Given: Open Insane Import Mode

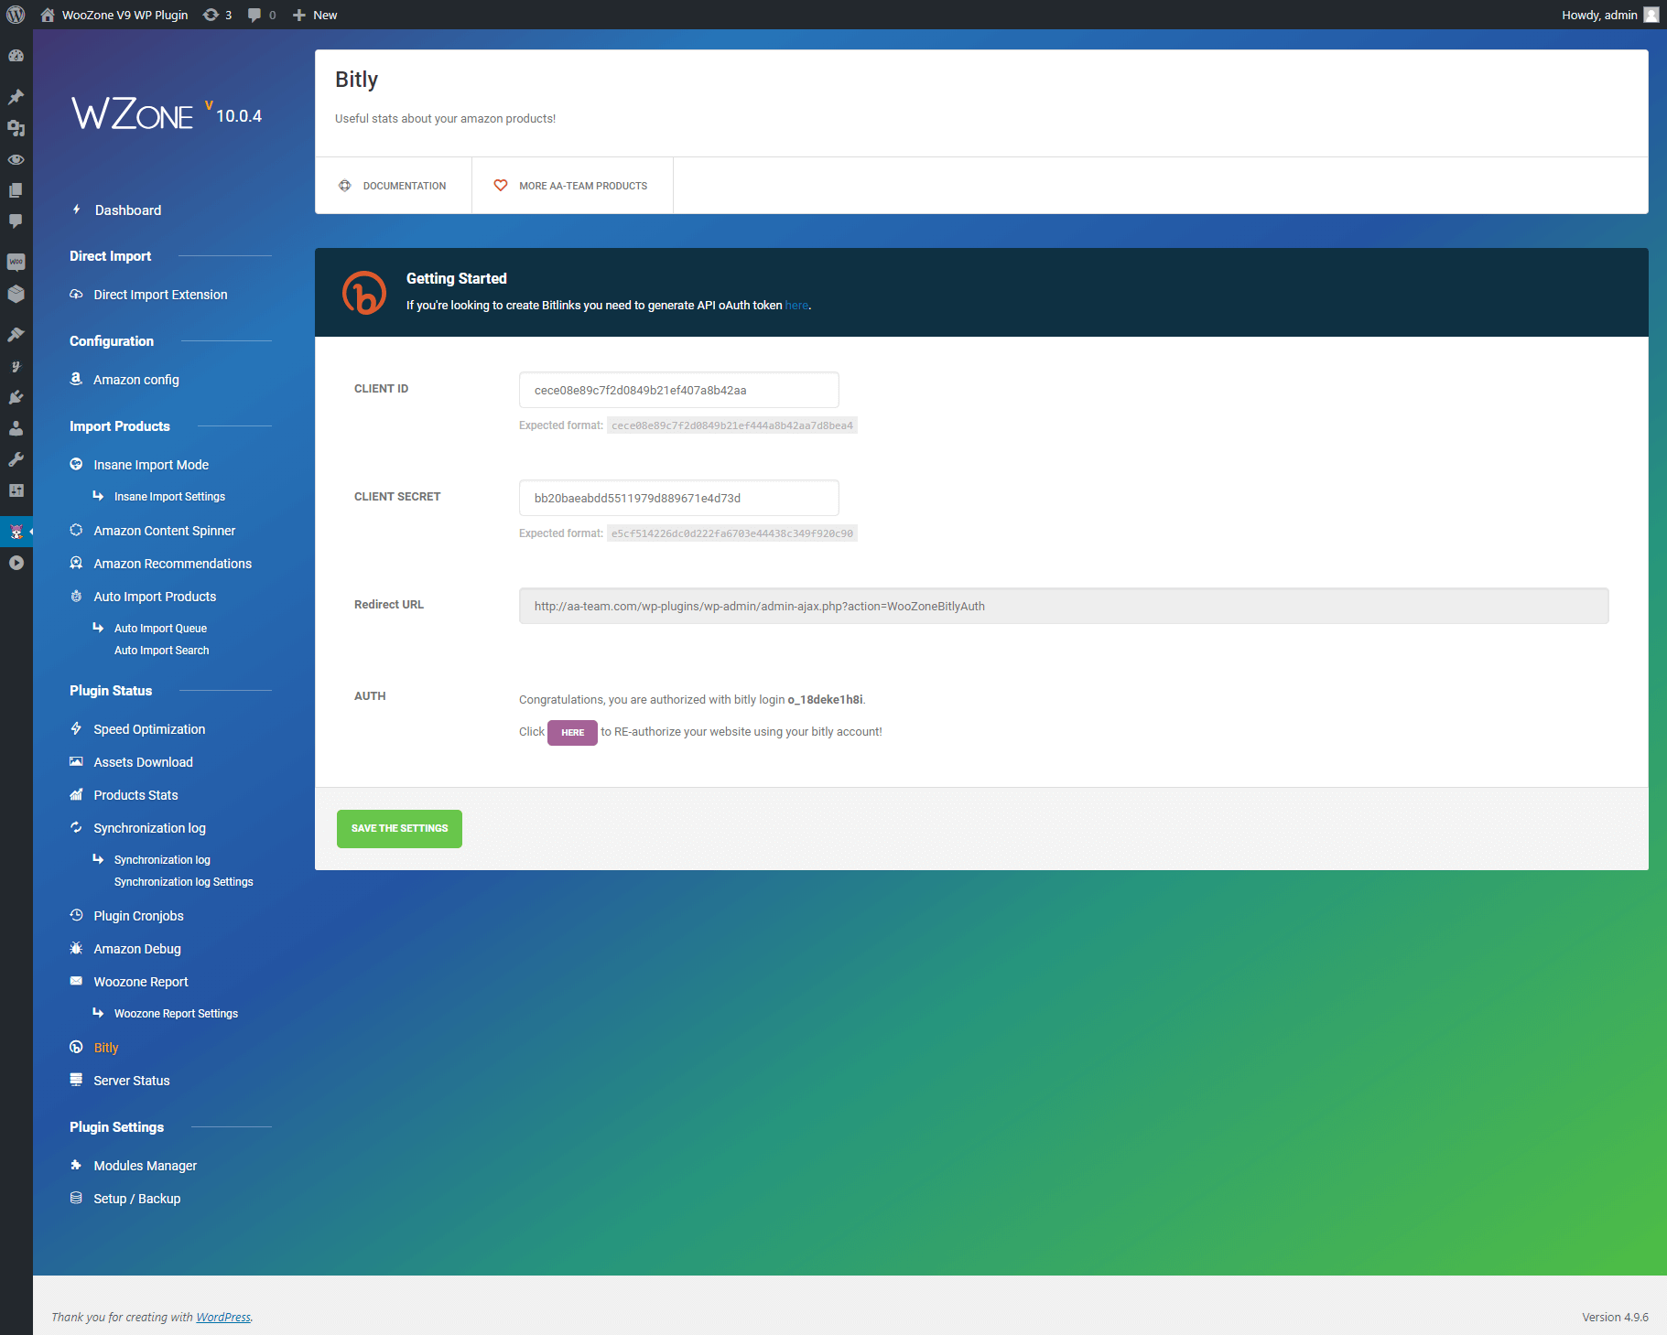Looking at the screenshot, I should [x=151, y=465].
